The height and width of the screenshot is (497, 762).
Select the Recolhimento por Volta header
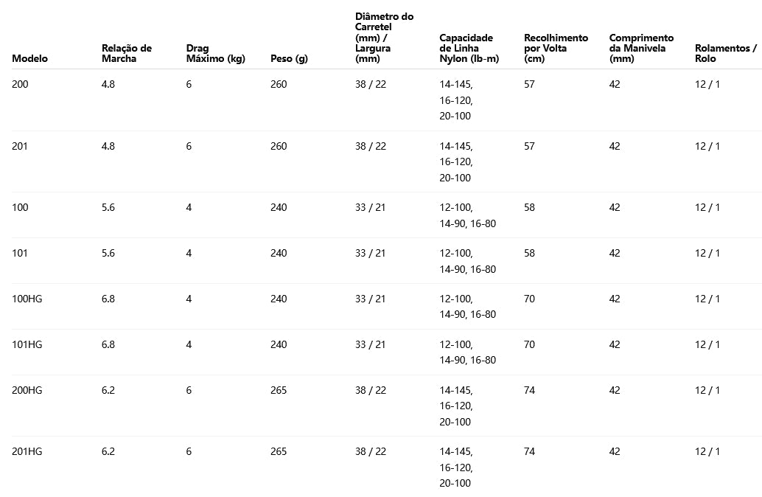(556, 48)
